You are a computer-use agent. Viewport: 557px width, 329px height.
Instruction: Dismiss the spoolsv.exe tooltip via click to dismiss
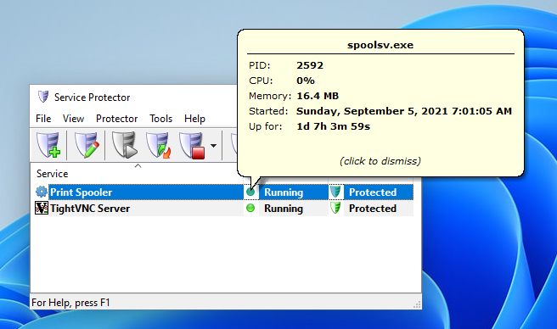[380, 161]
